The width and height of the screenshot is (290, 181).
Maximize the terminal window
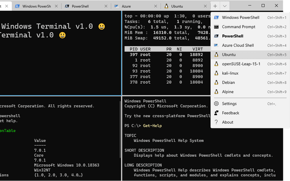(263, 6)
